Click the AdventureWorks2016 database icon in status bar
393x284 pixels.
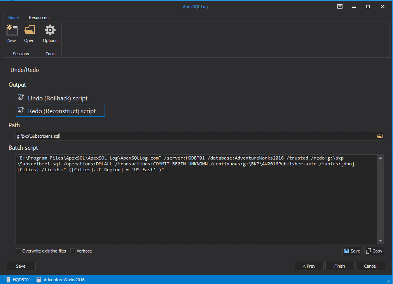(39, 280)
